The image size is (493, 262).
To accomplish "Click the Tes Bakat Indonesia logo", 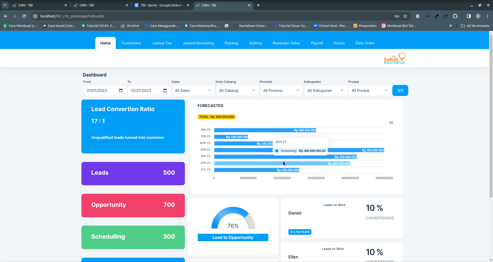I will tap(395, 59).
